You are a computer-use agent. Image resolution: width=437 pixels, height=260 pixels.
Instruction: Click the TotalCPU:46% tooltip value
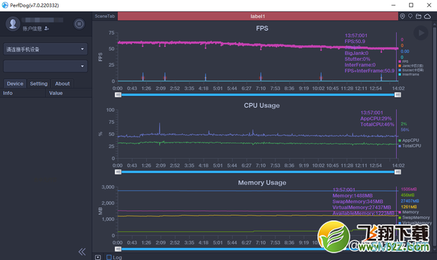378,125
